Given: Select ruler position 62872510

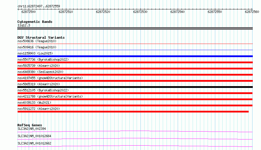Looking at the screenshot, I should (66, 12).
